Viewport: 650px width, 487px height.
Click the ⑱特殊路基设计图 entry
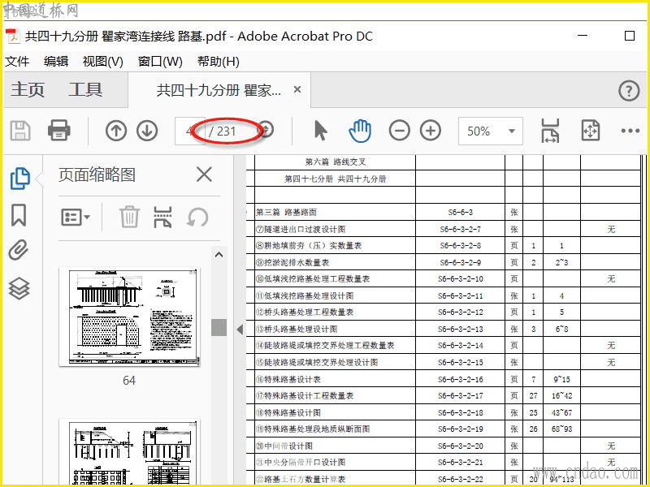coord(288,413)
